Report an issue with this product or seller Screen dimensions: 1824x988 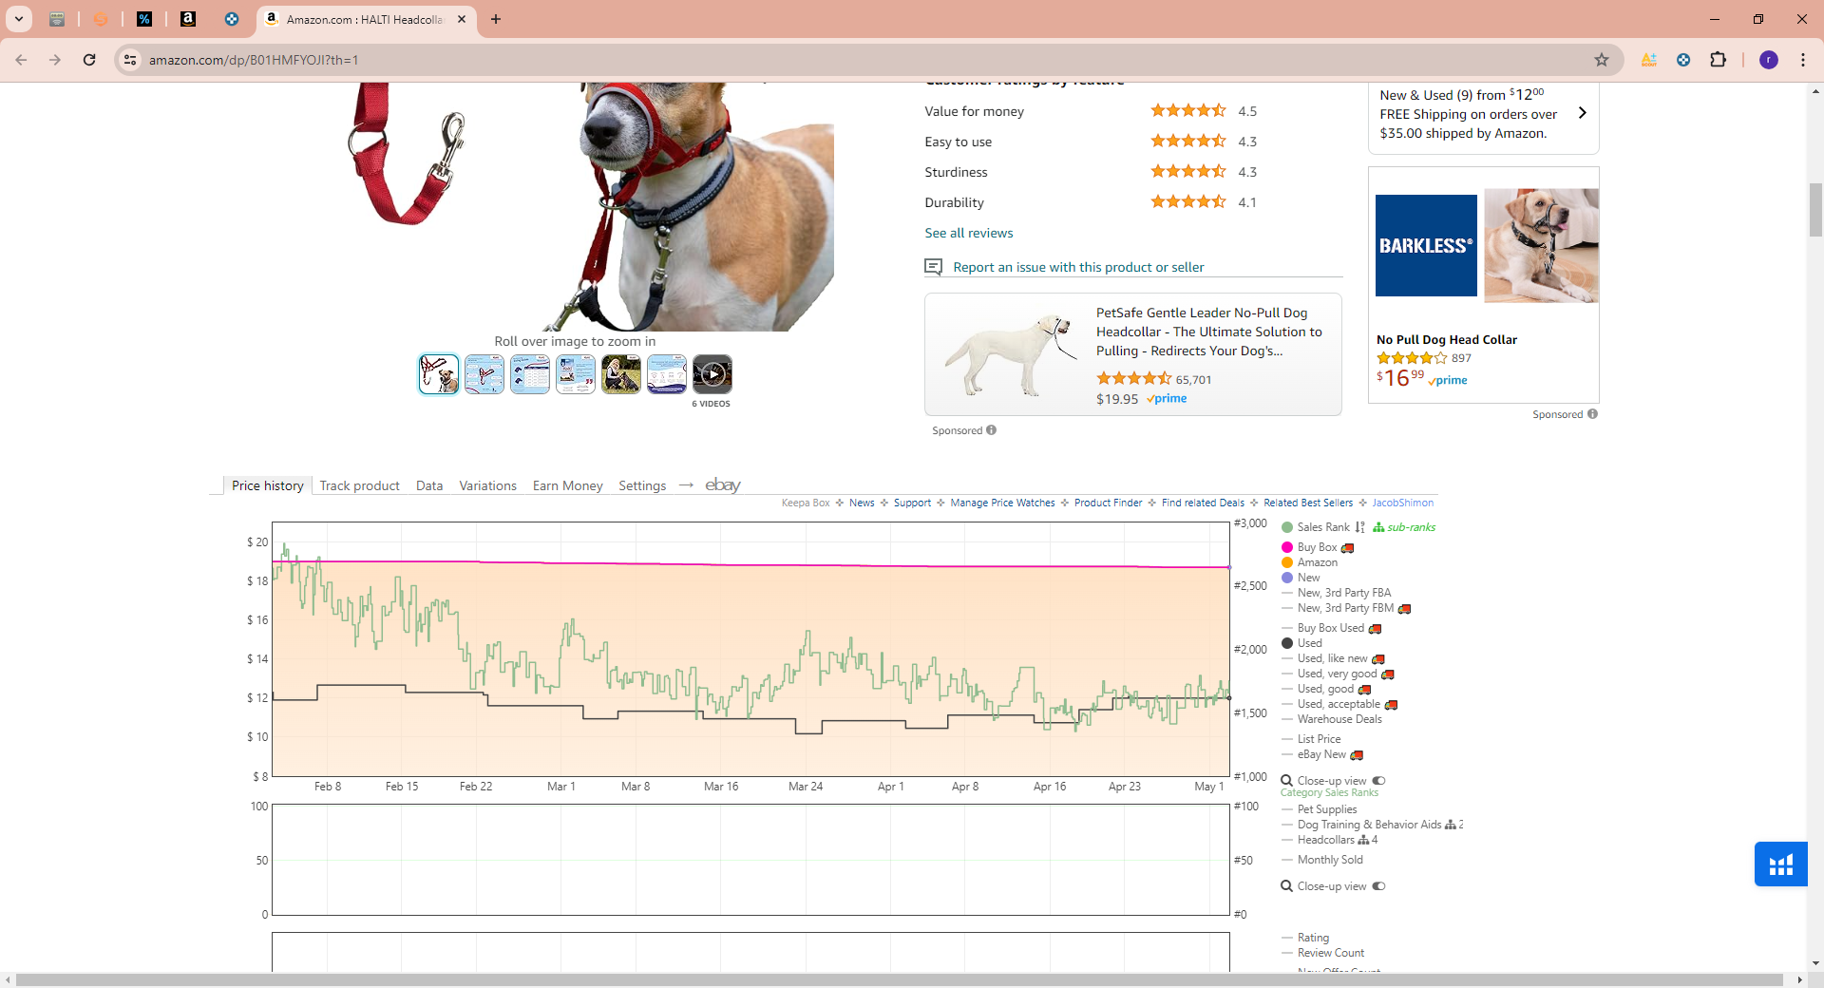tap(1078, 267)
